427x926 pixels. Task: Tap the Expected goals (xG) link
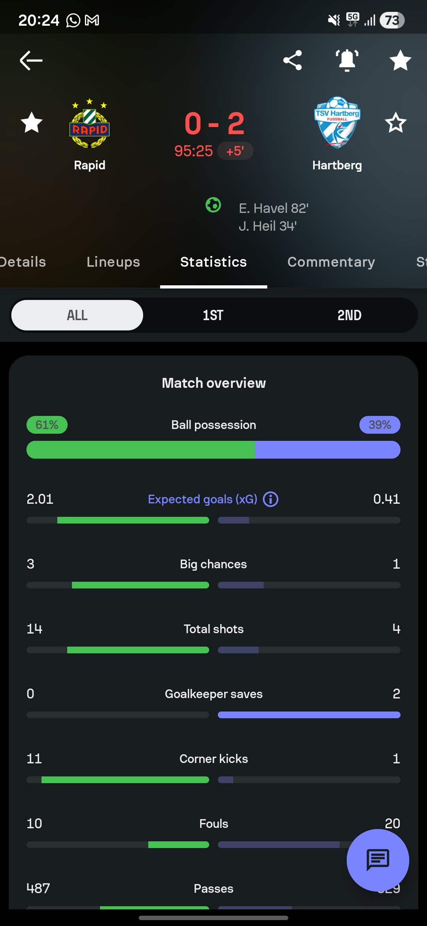click(x=202, y=499)
